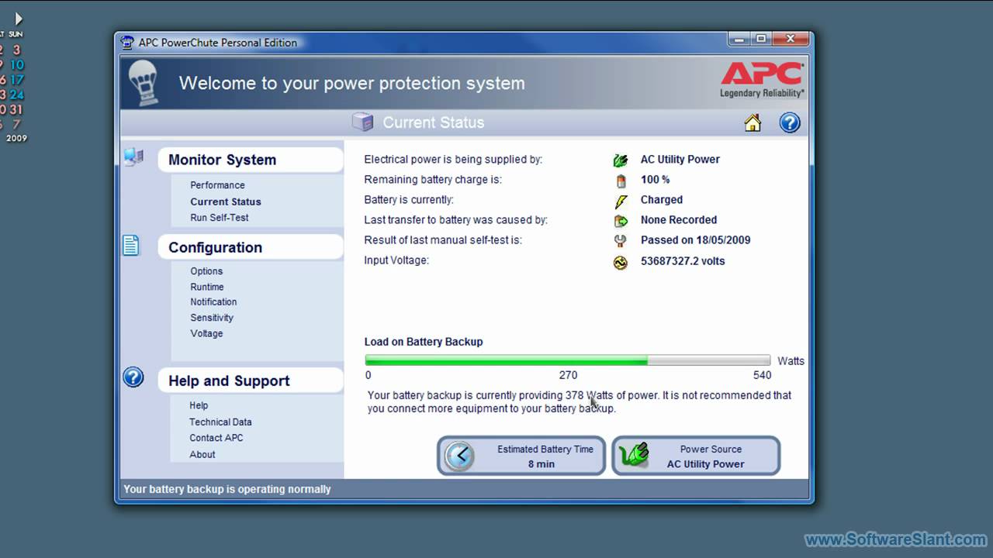Click Contact APC

point(216,438)
